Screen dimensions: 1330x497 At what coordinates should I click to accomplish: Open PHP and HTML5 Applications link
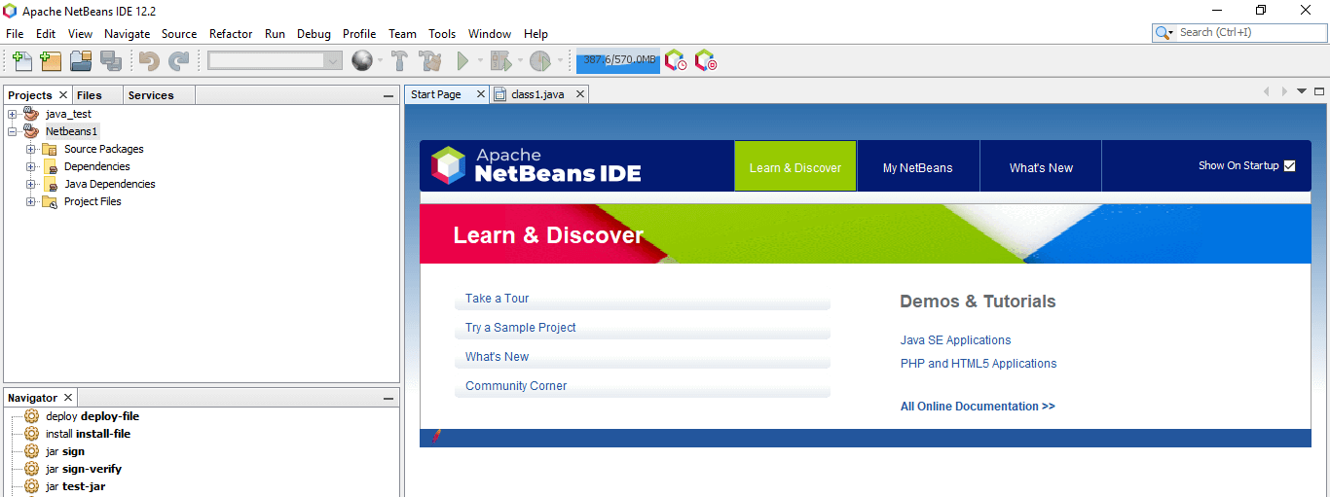[979, 364]
